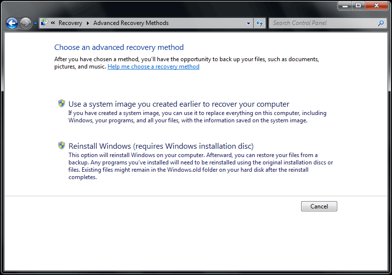Screen dimensions: 392x275
Task: Click the Choose an advanced recovery method heading
Action: pos(119,47)
